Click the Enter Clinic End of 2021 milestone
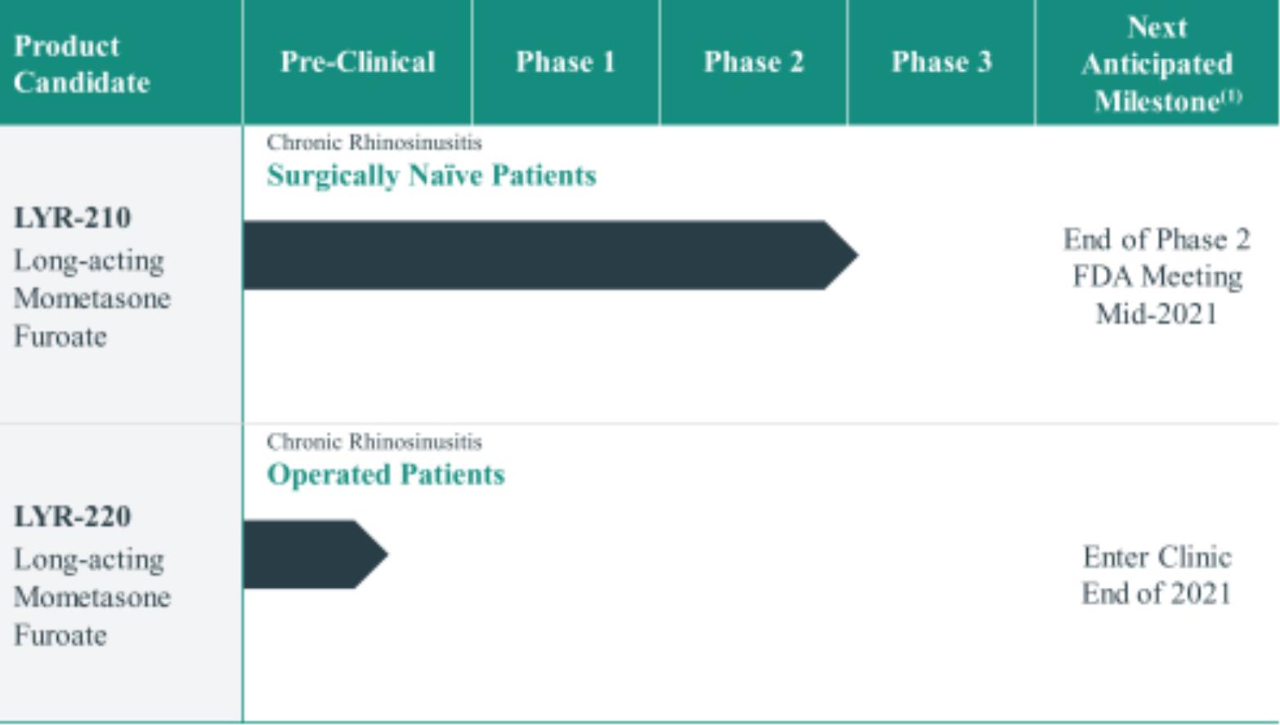 1157,576
